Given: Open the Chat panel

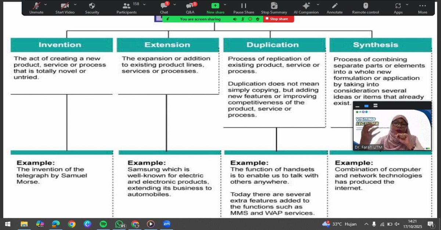Looking at the screenshot, I should tap(164, 7).
